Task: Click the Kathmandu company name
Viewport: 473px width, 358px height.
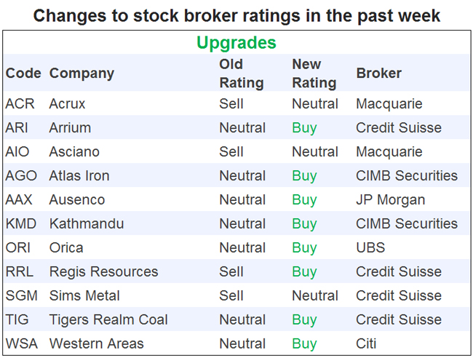Action: pos(87,224)
